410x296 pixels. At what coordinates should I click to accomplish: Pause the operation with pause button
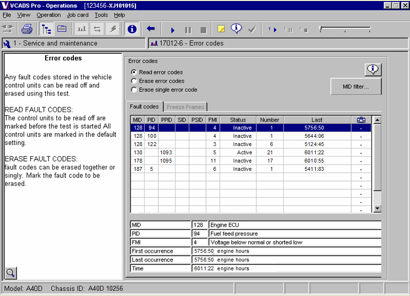click(188, 30)
